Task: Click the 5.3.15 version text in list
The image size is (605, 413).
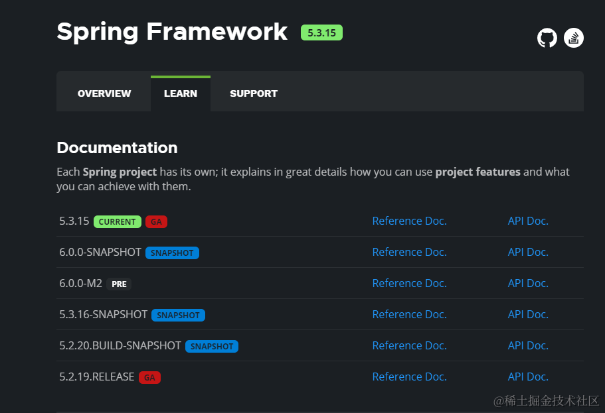Action: click(74, 221)
